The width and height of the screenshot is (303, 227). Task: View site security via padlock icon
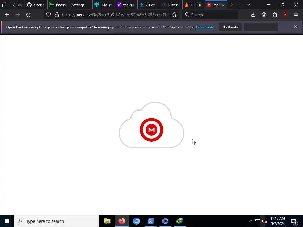coord(57,15)
